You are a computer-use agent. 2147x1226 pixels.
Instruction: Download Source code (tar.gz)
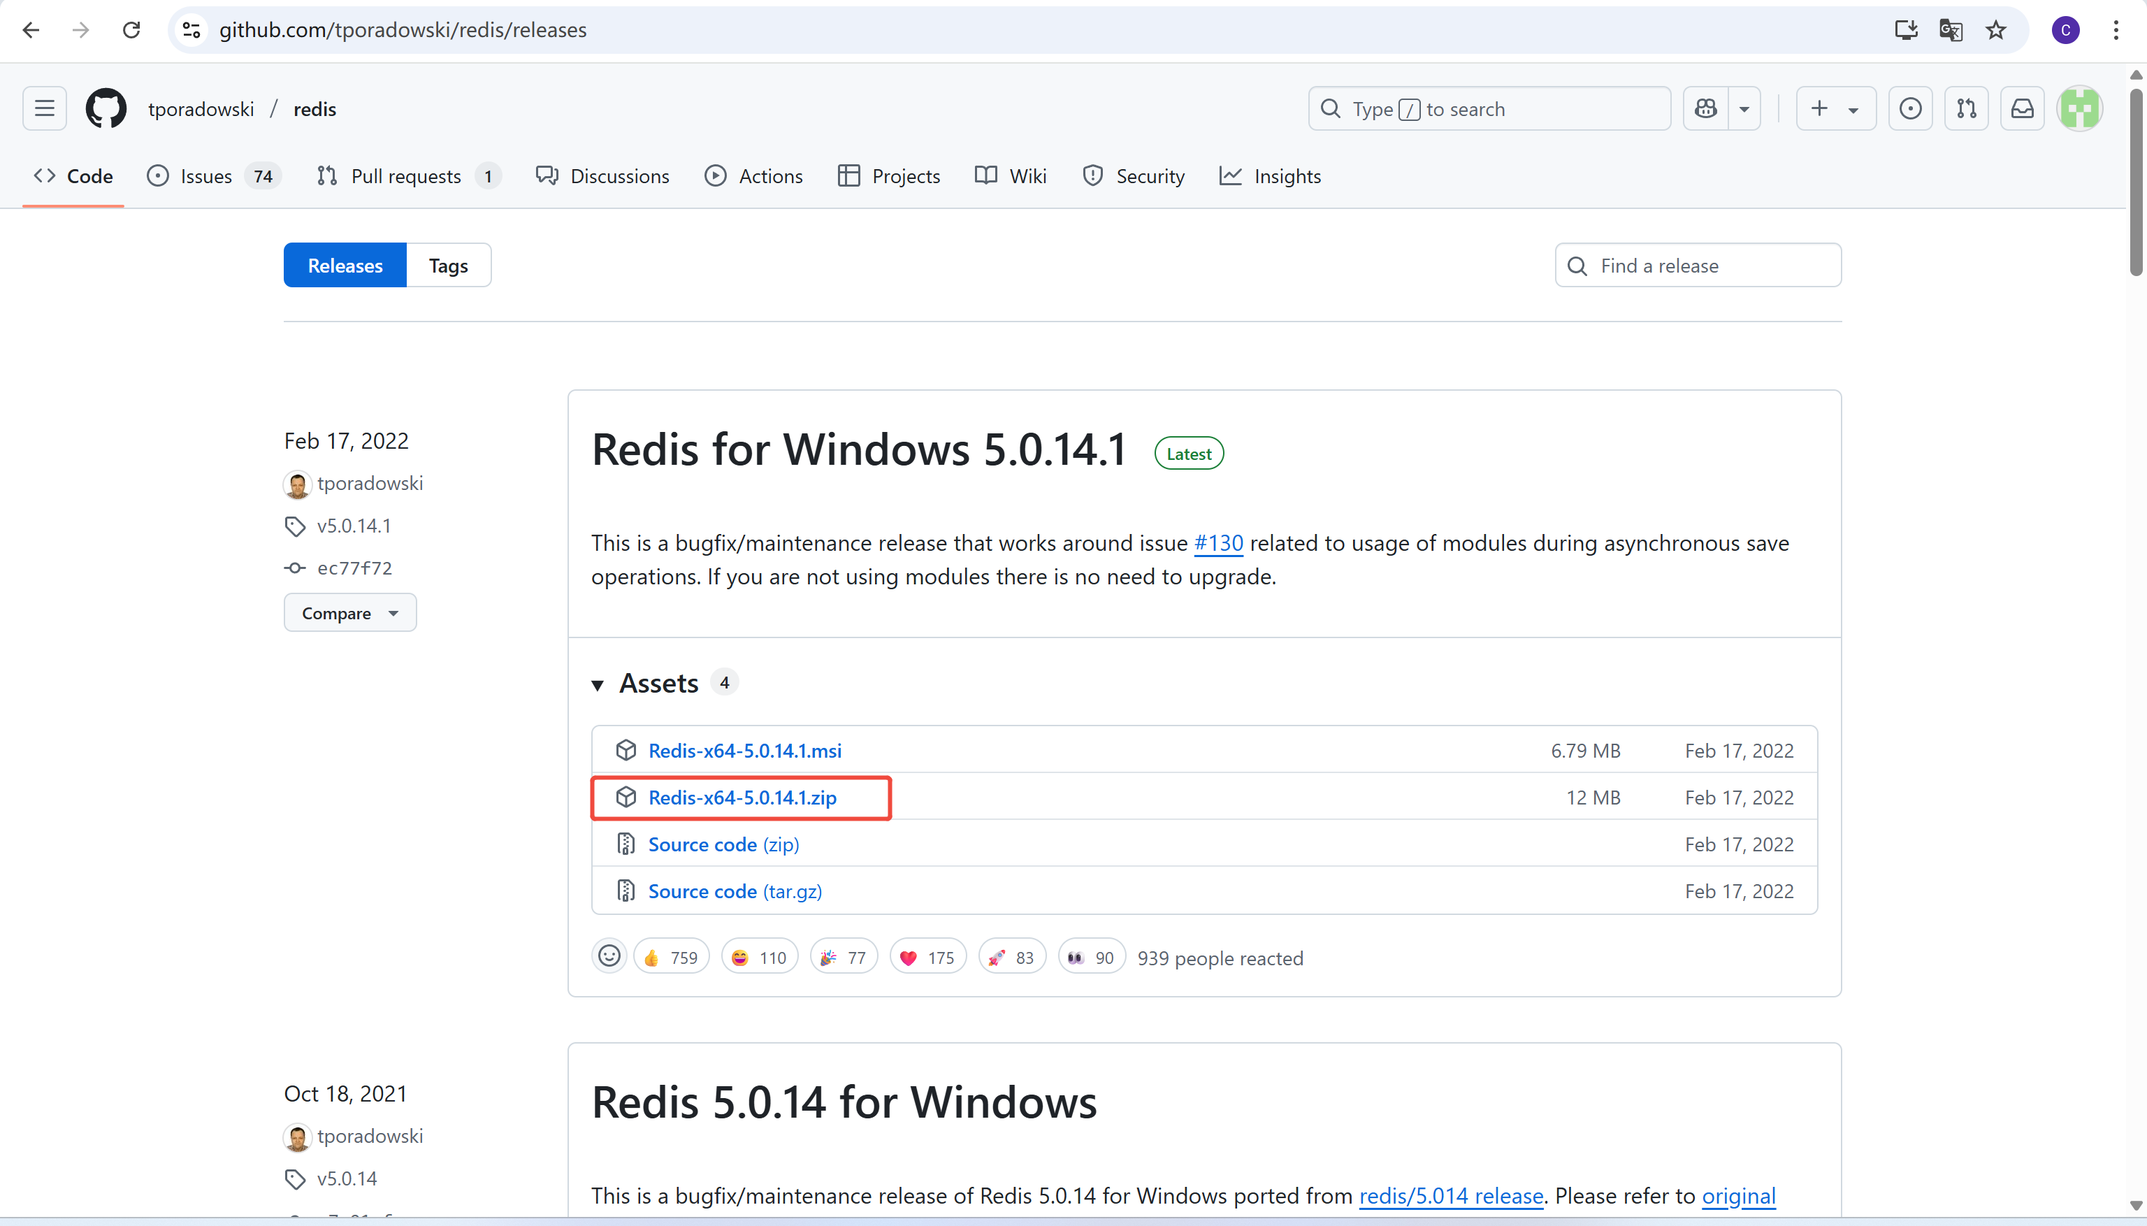(x=735, y=892)
